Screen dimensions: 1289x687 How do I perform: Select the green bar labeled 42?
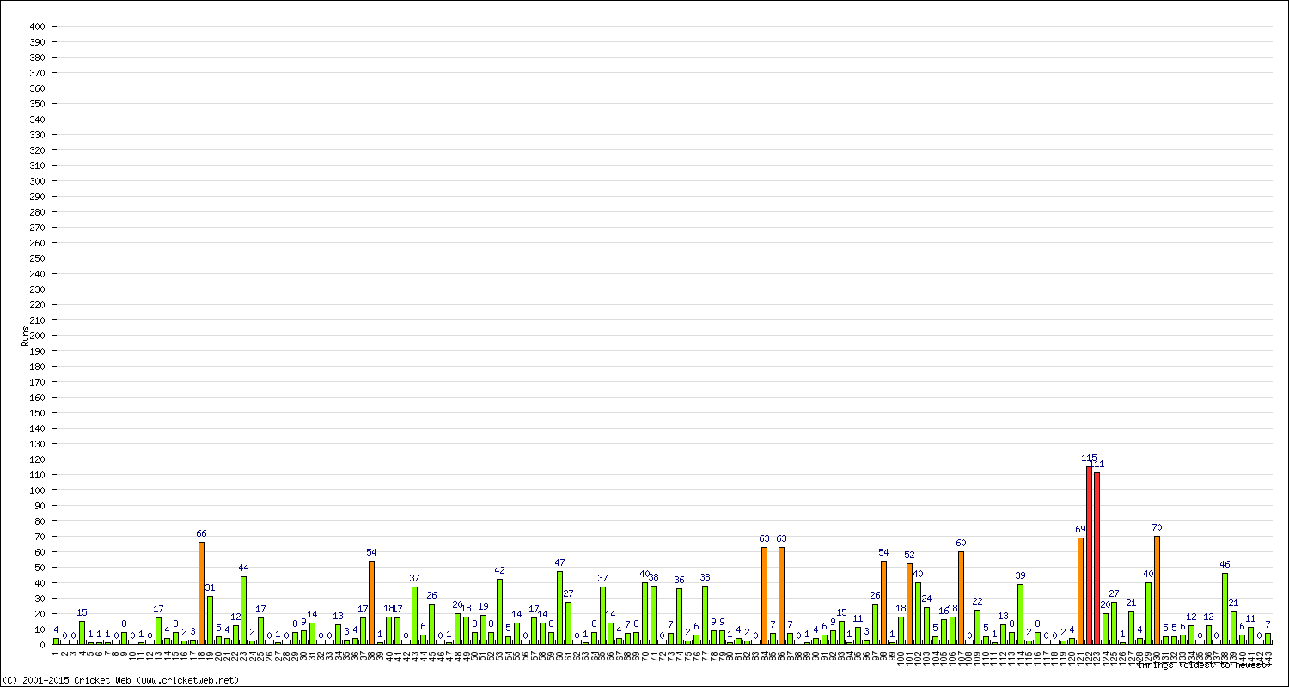pos(500,611)
